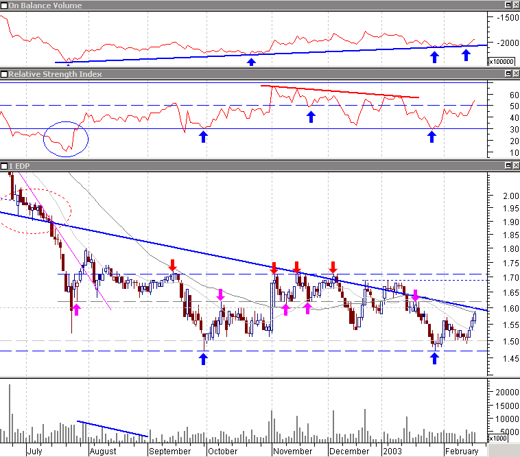Click the 50 level on the RSI scale

coord(515,106)
